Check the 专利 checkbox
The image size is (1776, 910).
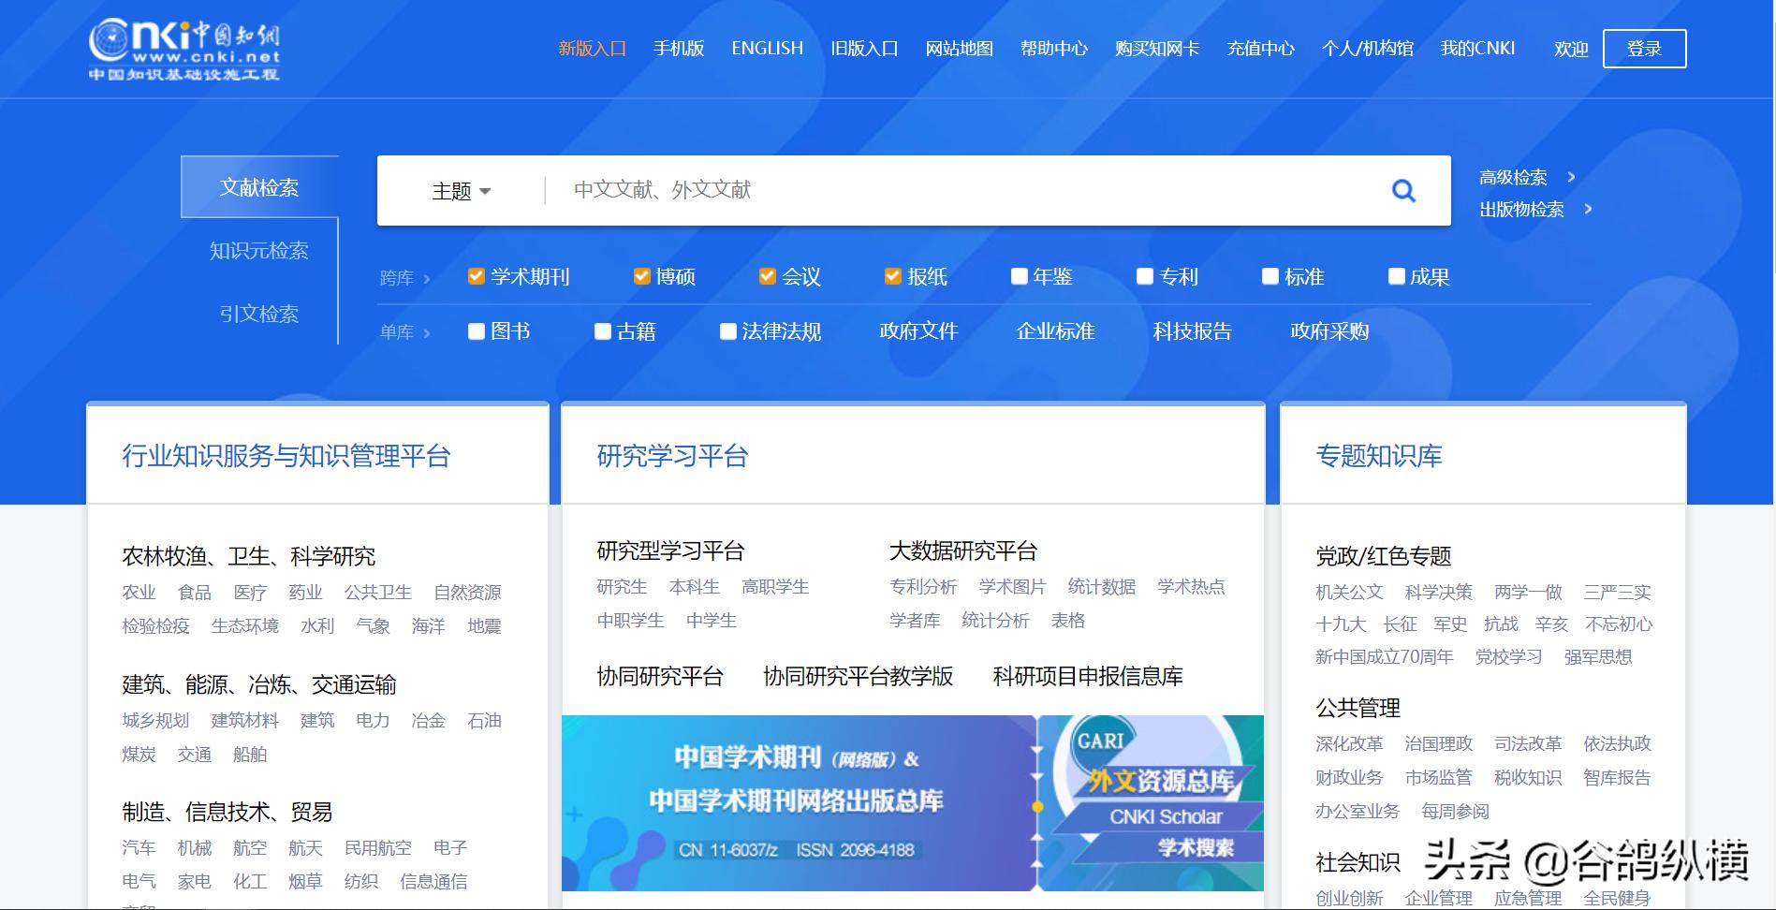point(1144,275)
